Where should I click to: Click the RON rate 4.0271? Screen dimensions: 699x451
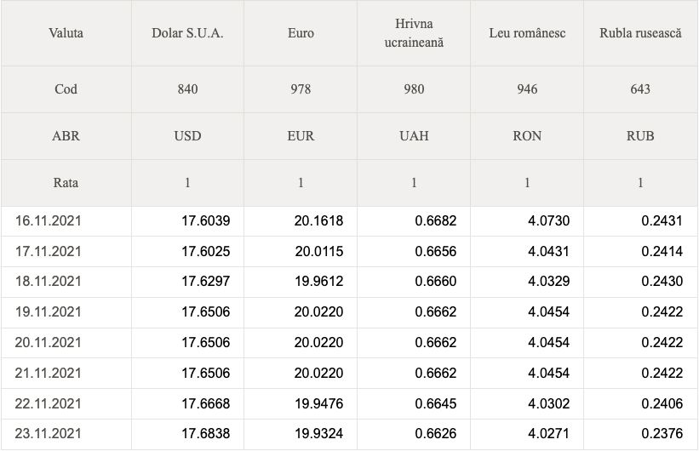click(548, 434)
